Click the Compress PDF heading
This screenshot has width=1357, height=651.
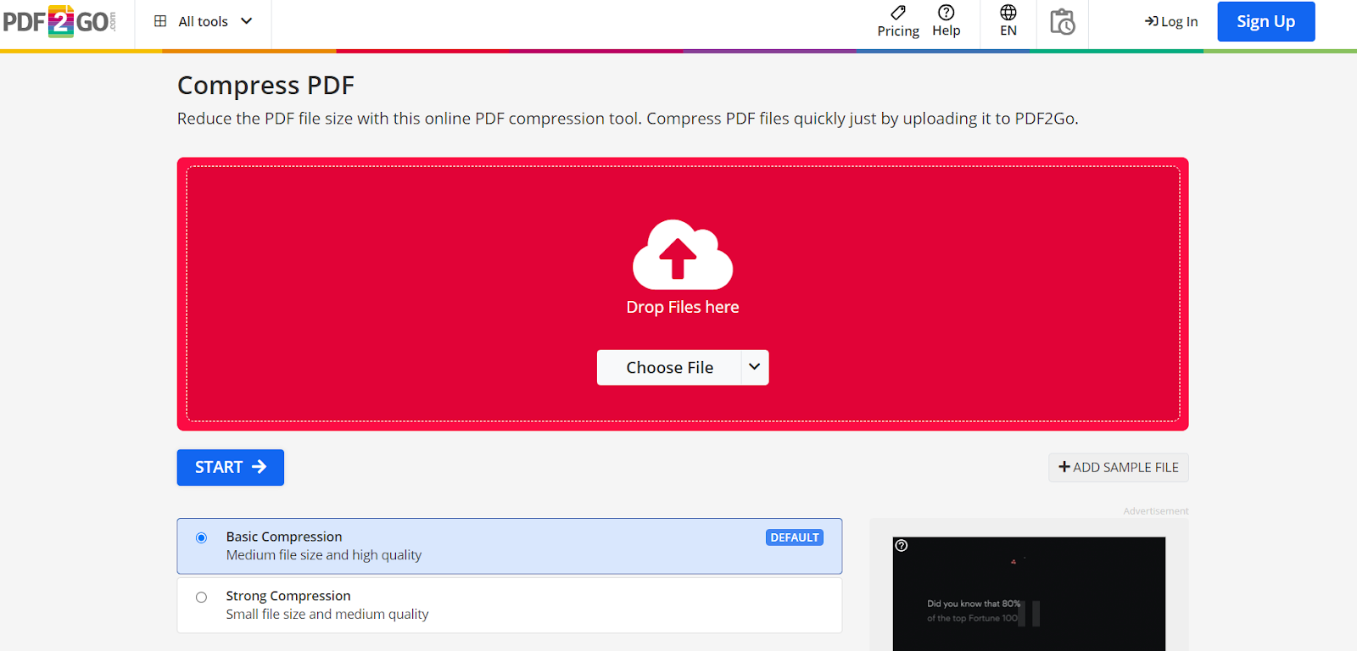pyautogui.click(x=265, y=86)
